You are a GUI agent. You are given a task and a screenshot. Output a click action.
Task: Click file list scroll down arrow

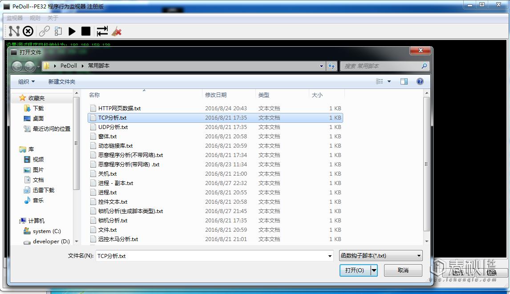tap(426, 242)
